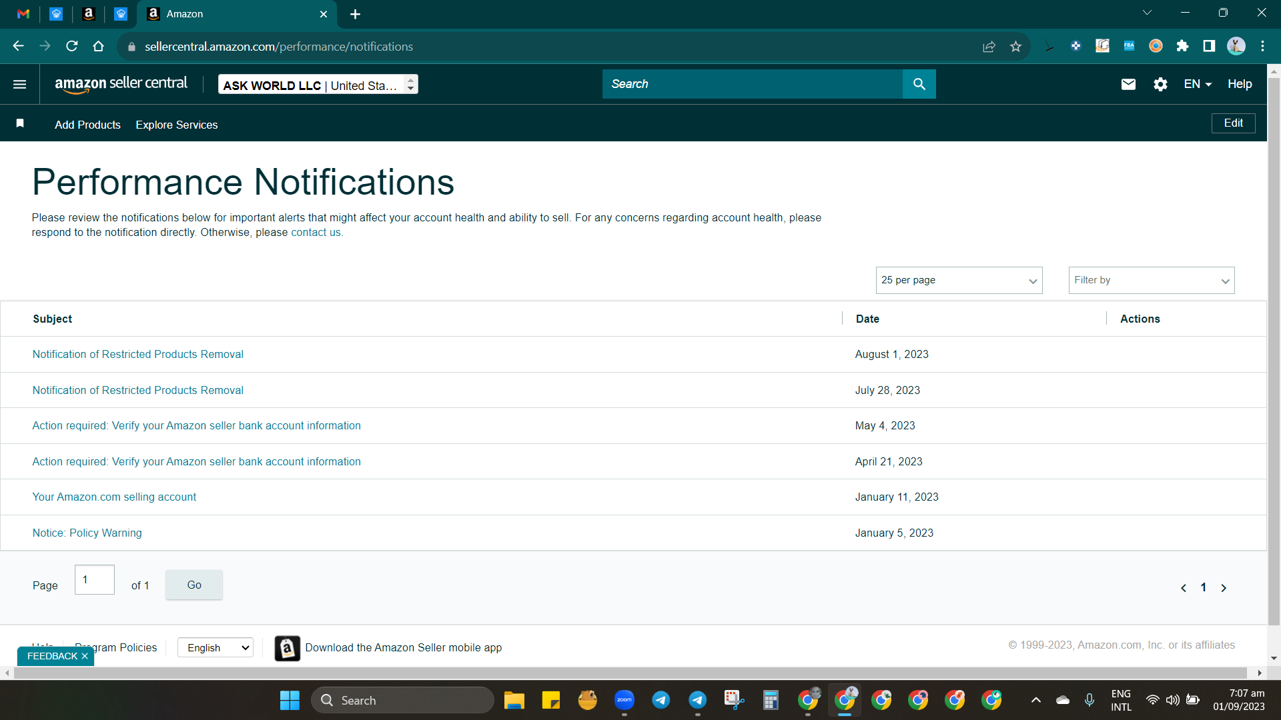Open the buyer messages envelope icon
The image size is (1281, 720).
1128,84
